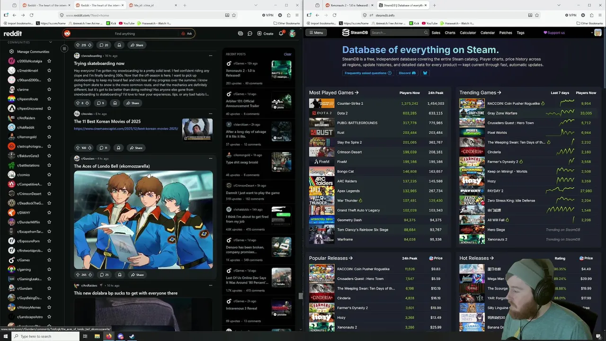
Task: Favorite r/ArcRaiders with star
Action: [x=49, y=118]
